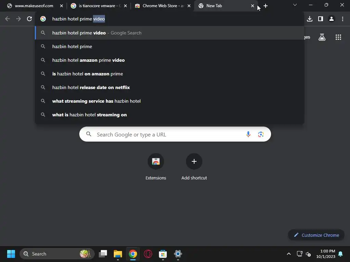Open muted volume tray icon

pos(308,254)
